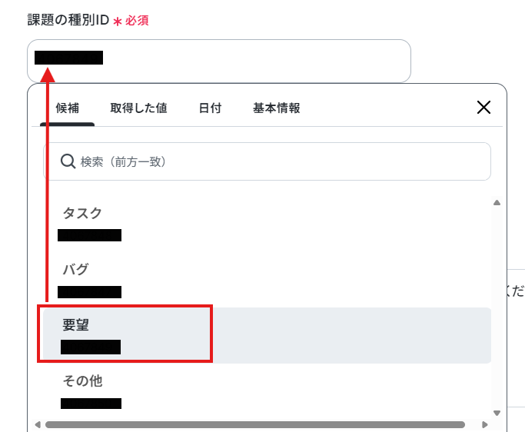Go to the 基本情報 tab
525x432 pixels.
277,108
